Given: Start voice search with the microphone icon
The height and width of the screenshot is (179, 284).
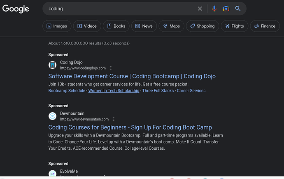Looking at the screenshot, I should point(214,9).
